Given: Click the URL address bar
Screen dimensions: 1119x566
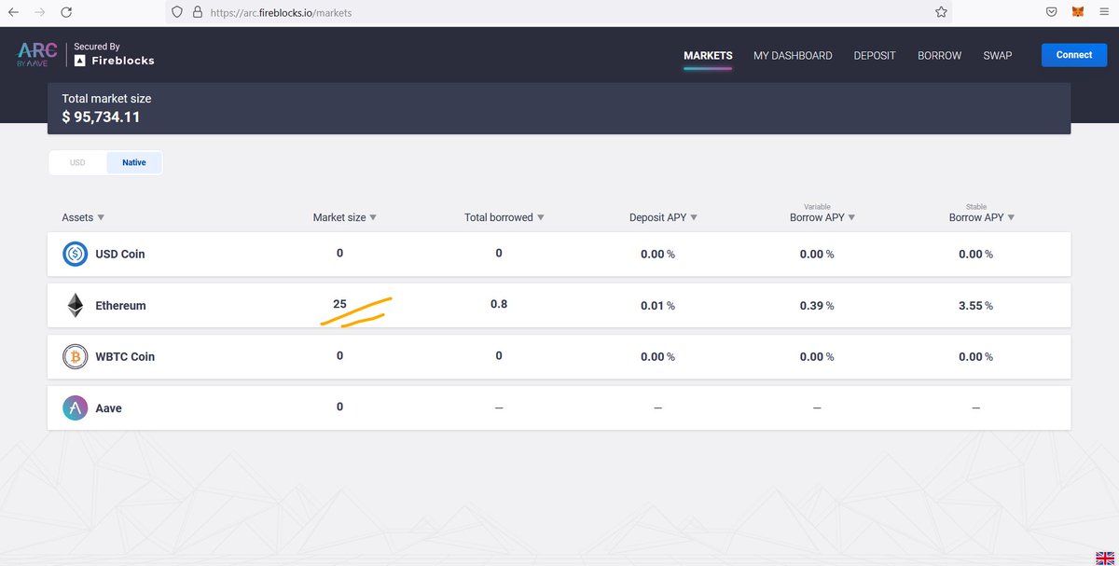Looking at the screenshot, I should coord(559,13).
